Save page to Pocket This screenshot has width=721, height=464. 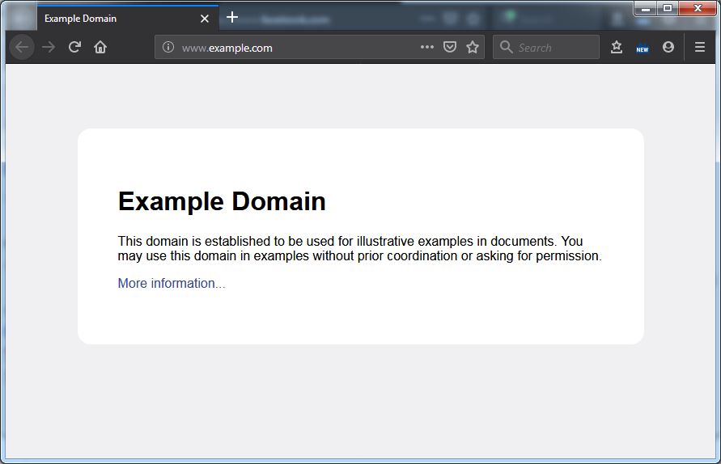click(450, 48)
